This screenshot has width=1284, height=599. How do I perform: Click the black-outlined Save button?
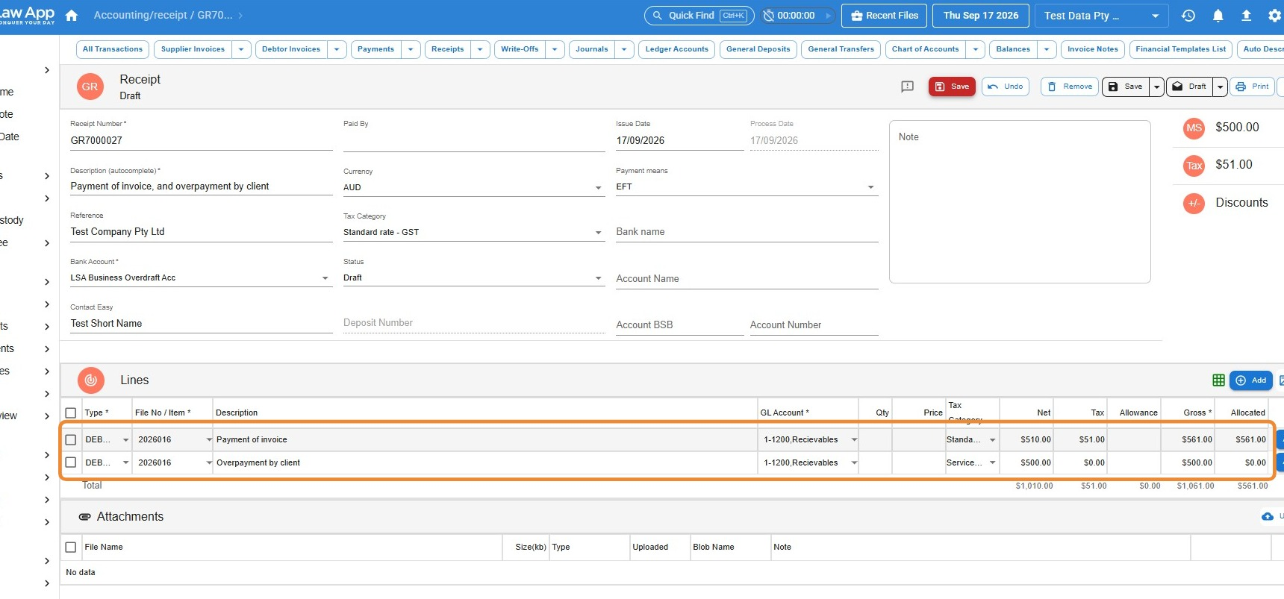pos(1125,87)
